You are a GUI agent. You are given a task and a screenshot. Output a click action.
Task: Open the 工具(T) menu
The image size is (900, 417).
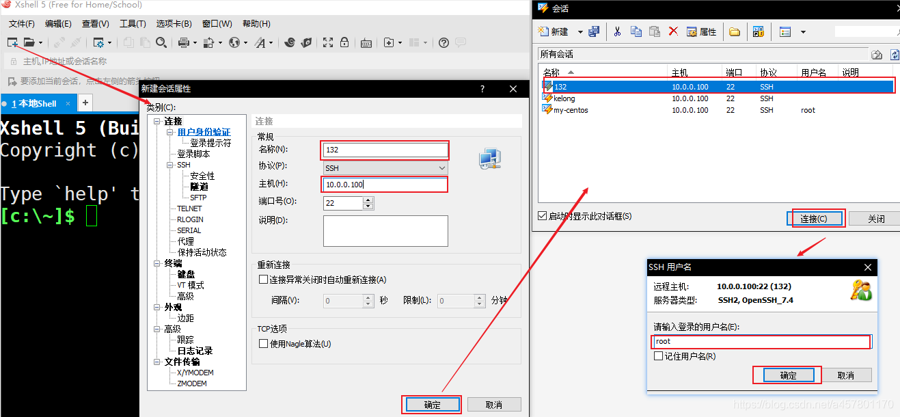click(133, 24)
